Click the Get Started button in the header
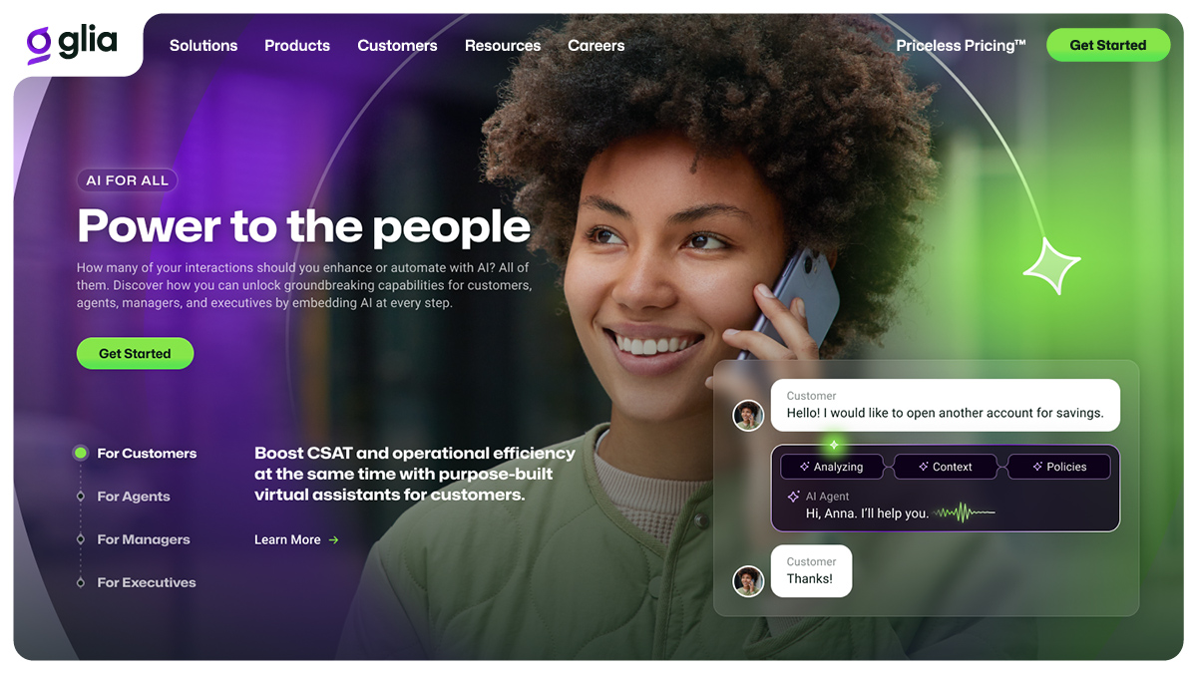The height and width of the screenshot is (674, 1197). pos(1107,45)
